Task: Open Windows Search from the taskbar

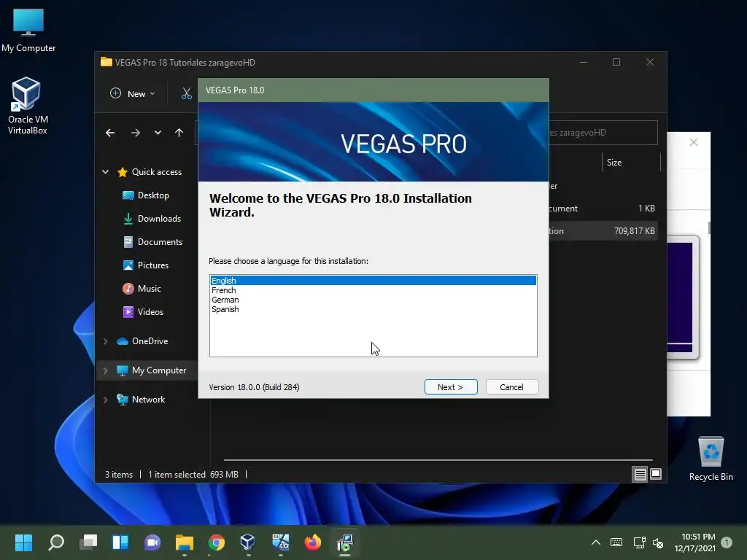Action: tap(56, 542)
